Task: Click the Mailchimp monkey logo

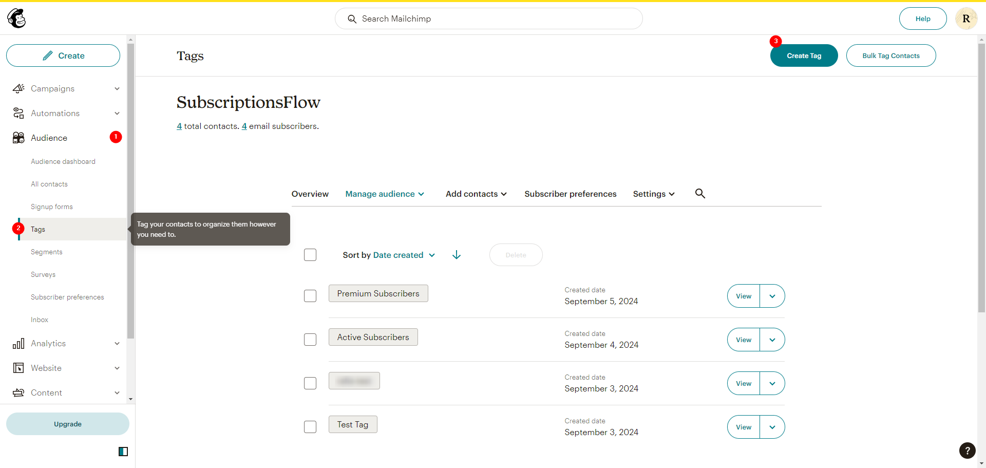Action: tap(16, 18)
